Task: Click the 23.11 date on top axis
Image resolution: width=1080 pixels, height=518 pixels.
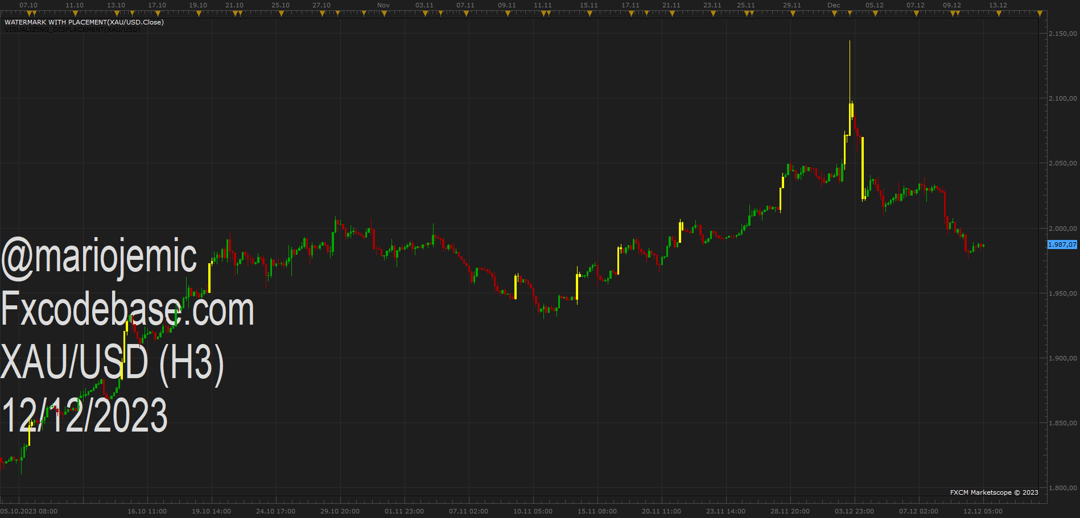Action: (x=712, y=5)
